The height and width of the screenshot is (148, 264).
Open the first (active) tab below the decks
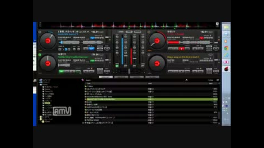106,77
